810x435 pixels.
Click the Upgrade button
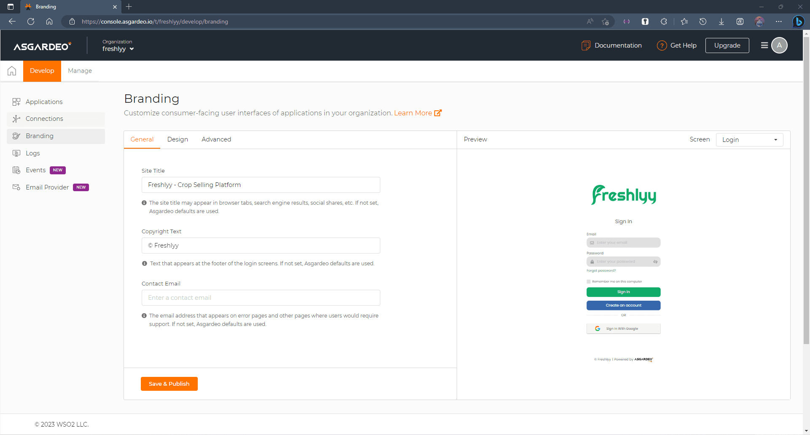[x=727, y=45]
